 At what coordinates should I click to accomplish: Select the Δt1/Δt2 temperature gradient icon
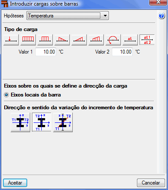tap(147, 40)
